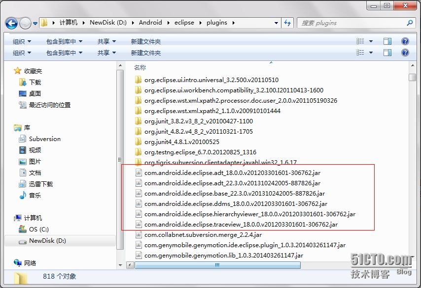Open the 视频 library
Image resolution: width=421 pixels, height=288 pixels.
[x=35, y=150]
